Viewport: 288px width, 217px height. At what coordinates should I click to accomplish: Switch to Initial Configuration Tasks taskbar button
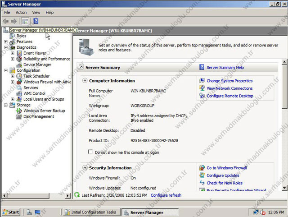click(x=91, y=212)
